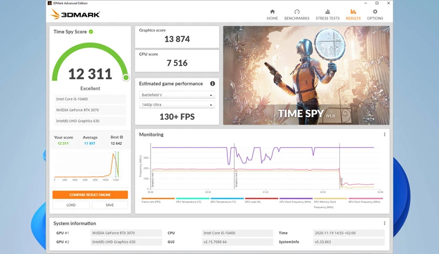Click the Time value 2020-11-19 14:55
The image size is (439, 254).
click(349, 232)
